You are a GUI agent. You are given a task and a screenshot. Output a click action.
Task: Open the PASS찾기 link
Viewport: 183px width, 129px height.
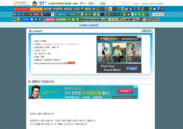[x=159, y=4]
